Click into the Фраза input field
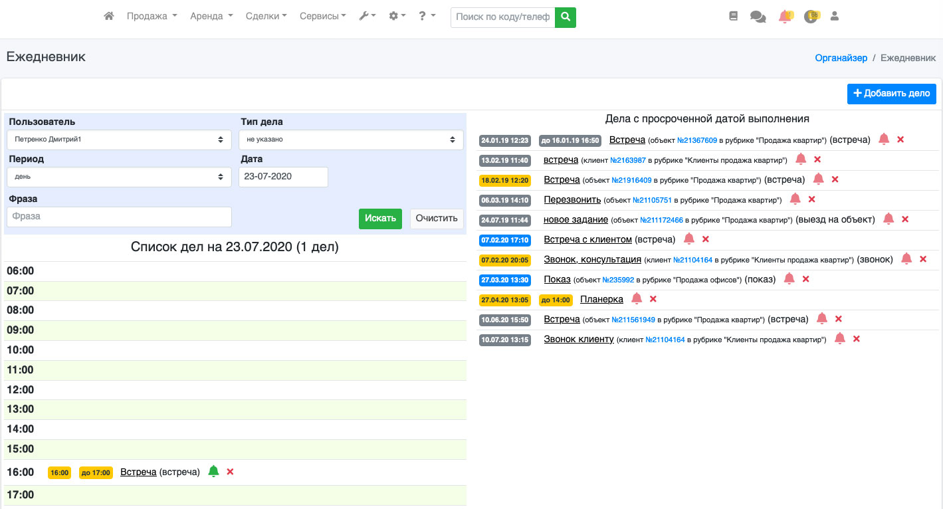The width and height of the screenshot is (943, 509). (x=119, y=217)
